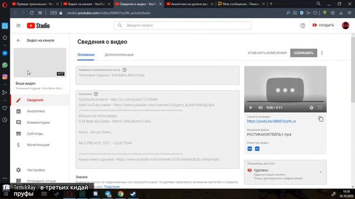Click ОТМЕНИТЬ ИЗМЕНЕНИЯ button
The height and width of the screenshot is (199, 355).
tap(267, 53)
